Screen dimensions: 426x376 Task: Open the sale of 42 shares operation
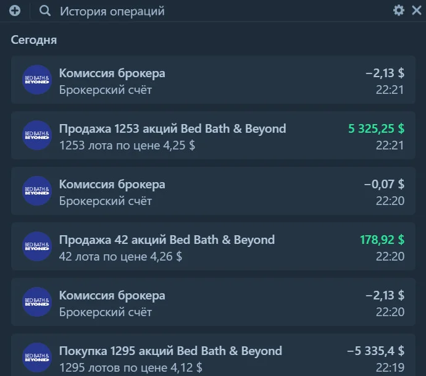[x=213, y=246]
